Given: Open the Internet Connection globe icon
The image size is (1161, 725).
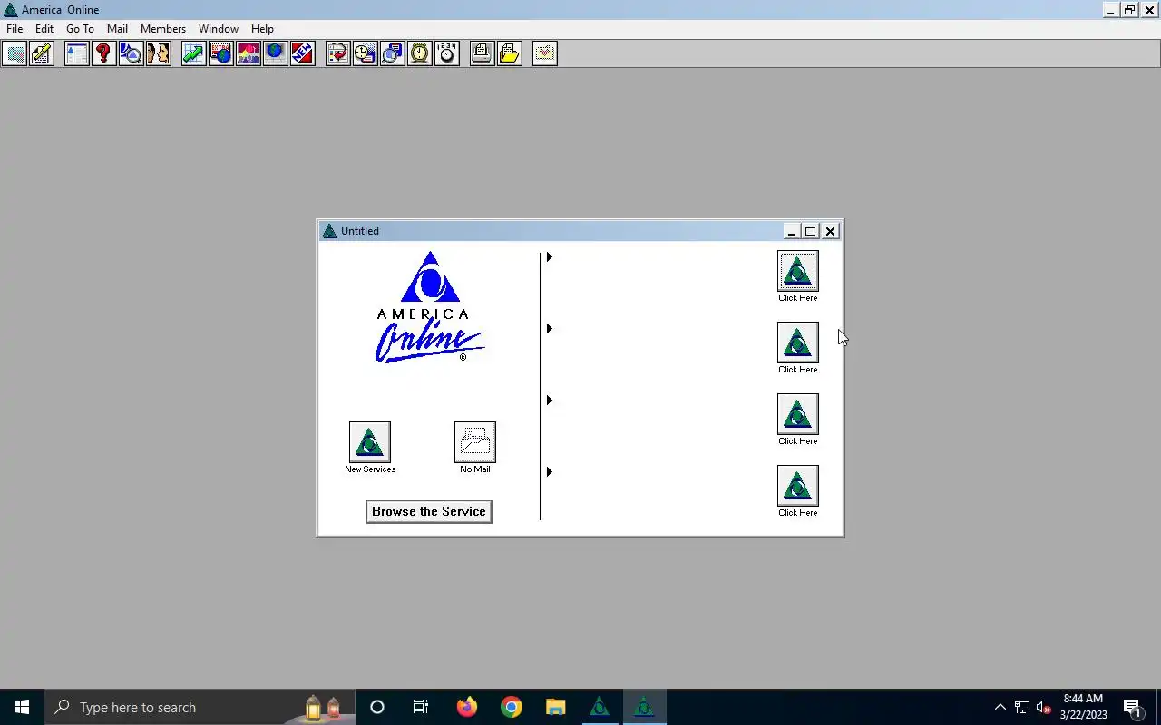Looking at the screenshot, I should click(x=275, y=53).
